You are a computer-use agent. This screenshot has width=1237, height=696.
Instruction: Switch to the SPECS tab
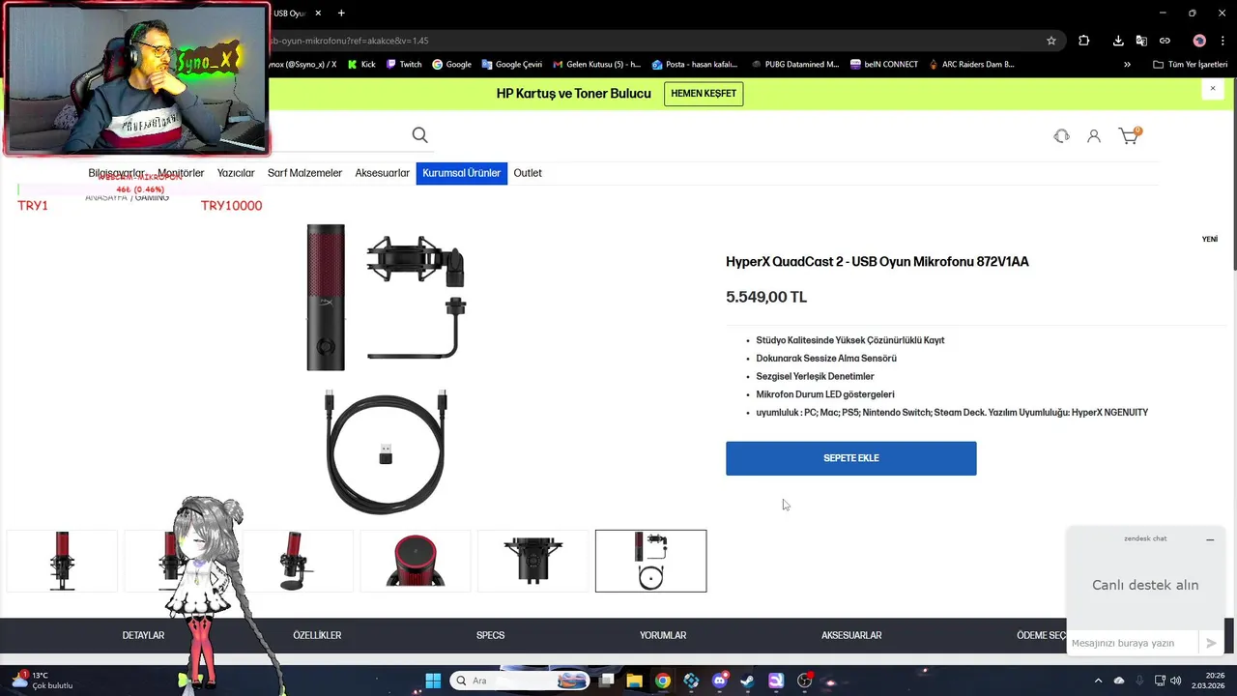[x=490, y=635]
